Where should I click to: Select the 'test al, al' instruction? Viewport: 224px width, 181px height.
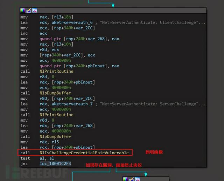tap(37, 158)
